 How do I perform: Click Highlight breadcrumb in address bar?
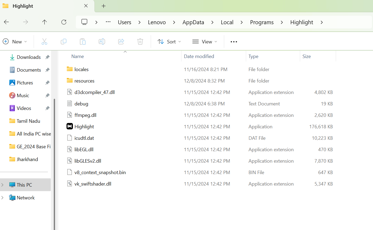pyautogui.click(x=302, y=22)
